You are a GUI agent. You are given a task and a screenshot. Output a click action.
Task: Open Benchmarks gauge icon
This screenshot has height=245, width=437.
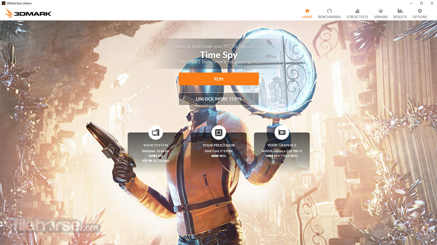click(x=329, y=11)
